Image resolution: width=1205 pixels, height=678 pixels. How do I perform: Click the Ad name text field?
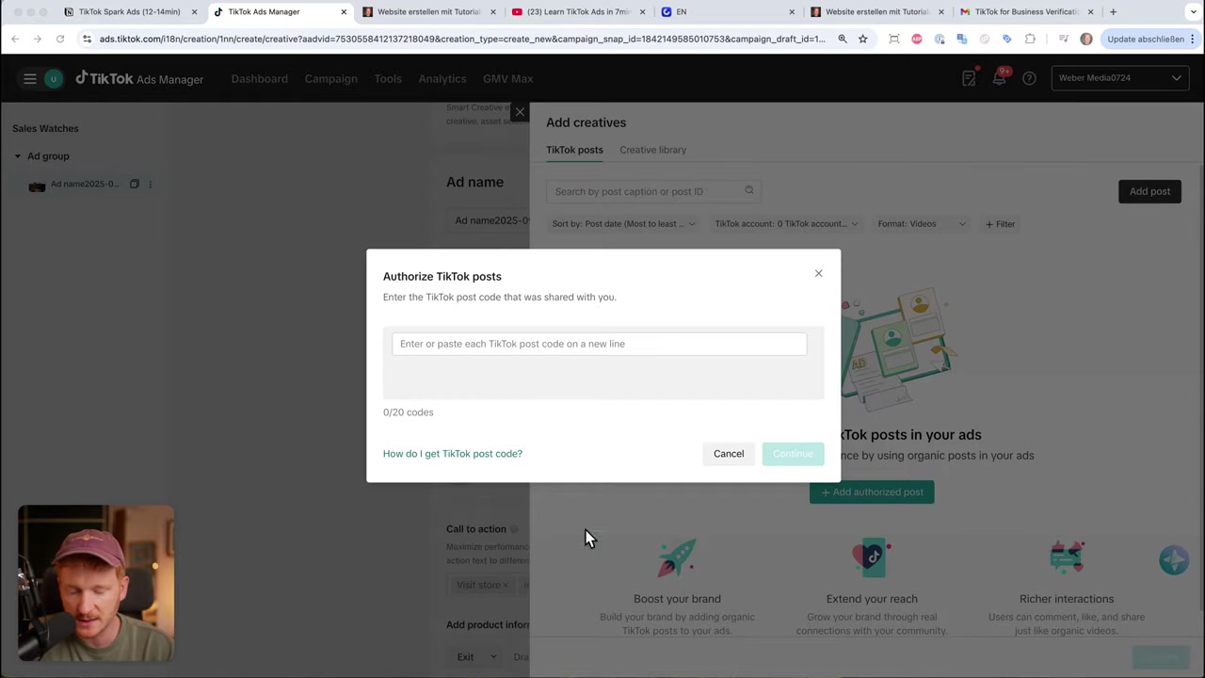coord(490,220)
